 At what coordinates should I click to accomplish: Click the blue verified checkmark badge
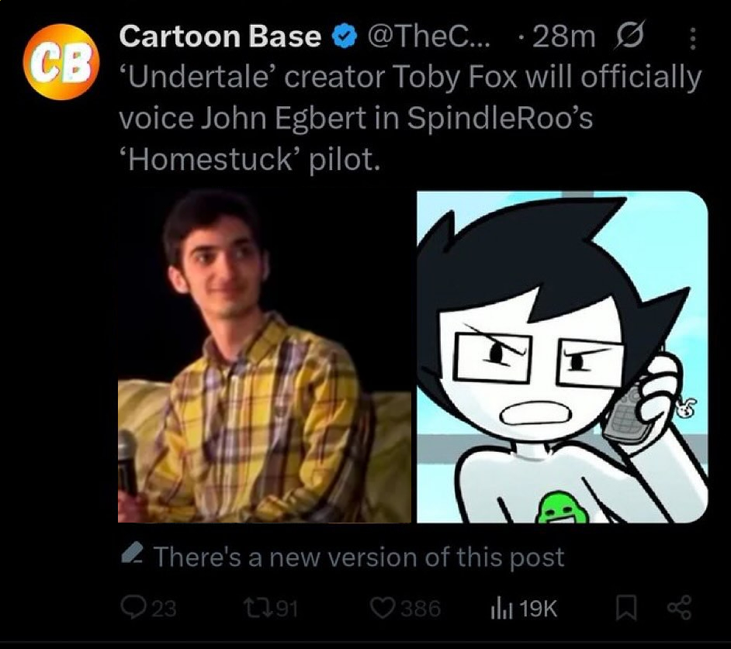344,36
